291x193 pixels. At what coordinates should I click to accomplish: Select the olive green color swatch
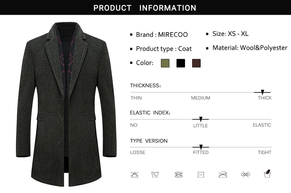click(165, 63)
